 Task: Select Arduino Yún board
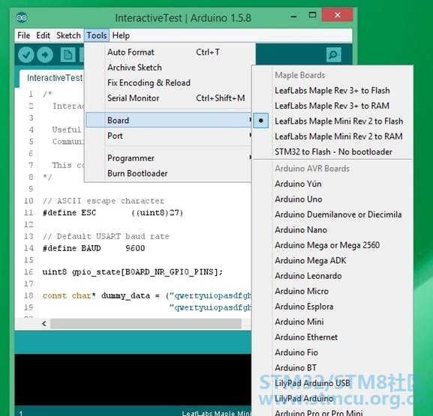(x=332, y=184)
